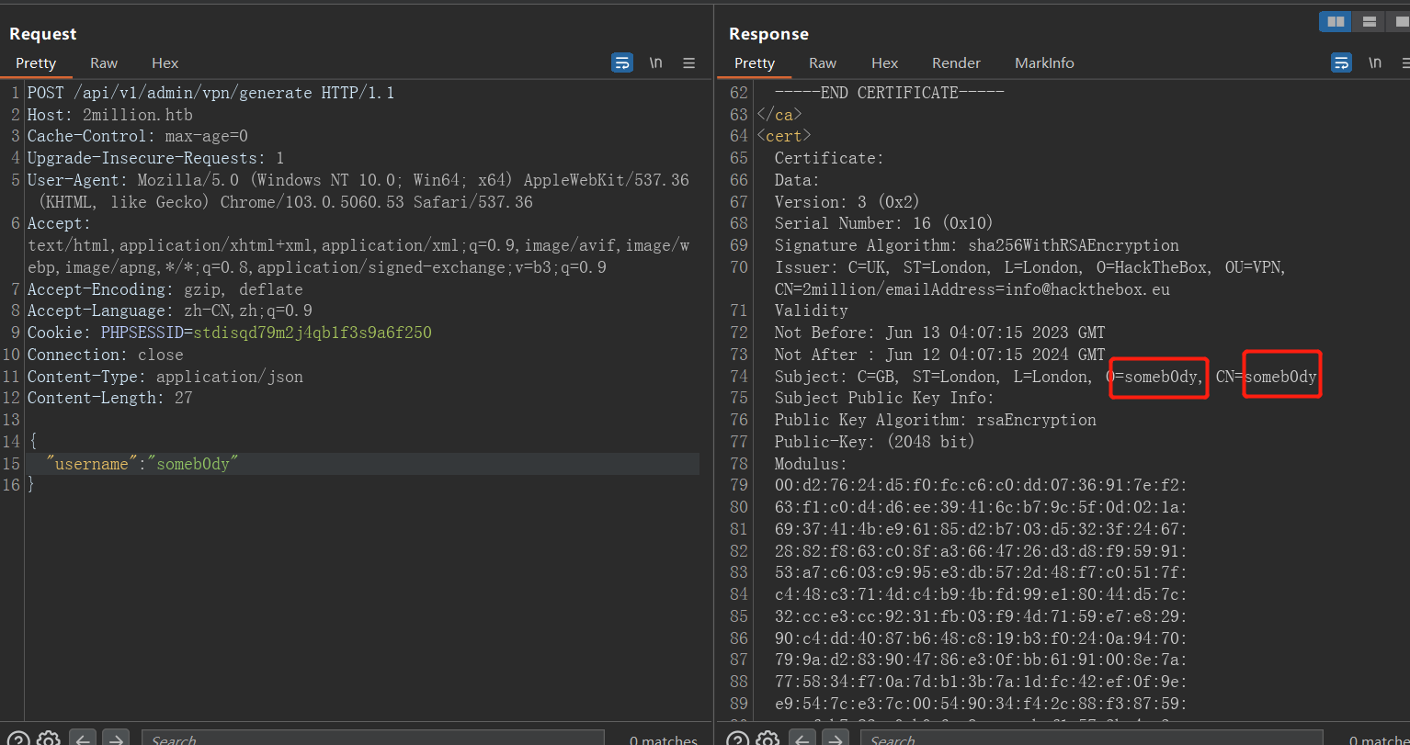Click the Serial Number: 16 (0x10) line
Screen dimensions: 1410x745
(x=883, y=223)
